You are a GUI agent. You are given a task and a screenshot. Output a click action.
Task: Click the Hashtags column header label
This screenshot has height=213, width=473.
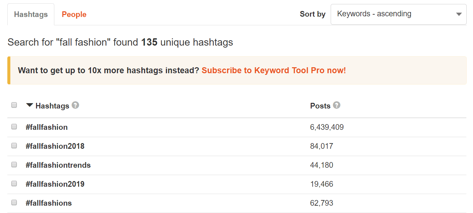[52, 106]
